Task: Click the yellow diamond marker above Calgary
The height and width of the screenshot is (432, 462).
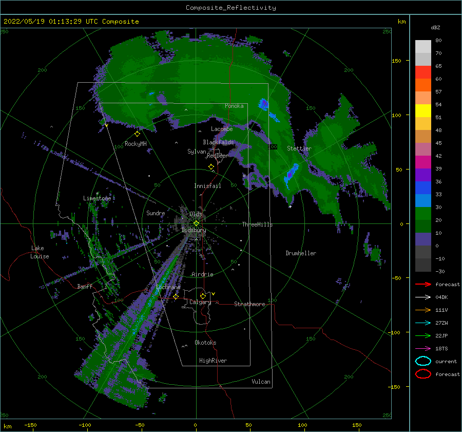Action: (x=203, y=296)
